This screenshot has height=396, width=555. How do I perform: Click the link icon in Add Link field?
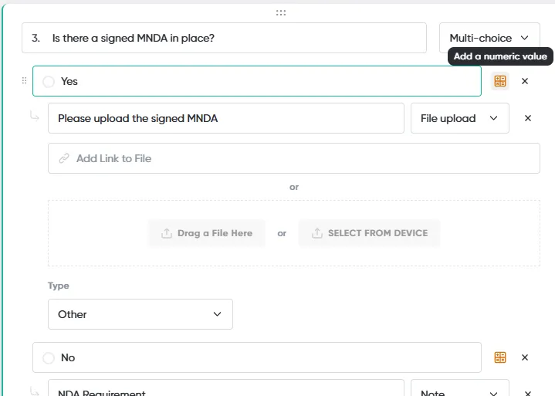pos(64,158)
